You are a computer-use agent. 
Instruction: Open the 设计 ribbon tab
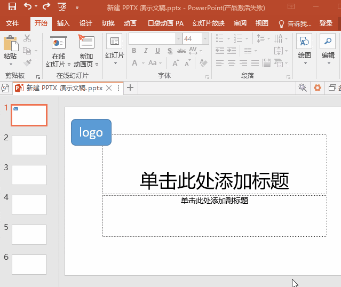[86, 23]
